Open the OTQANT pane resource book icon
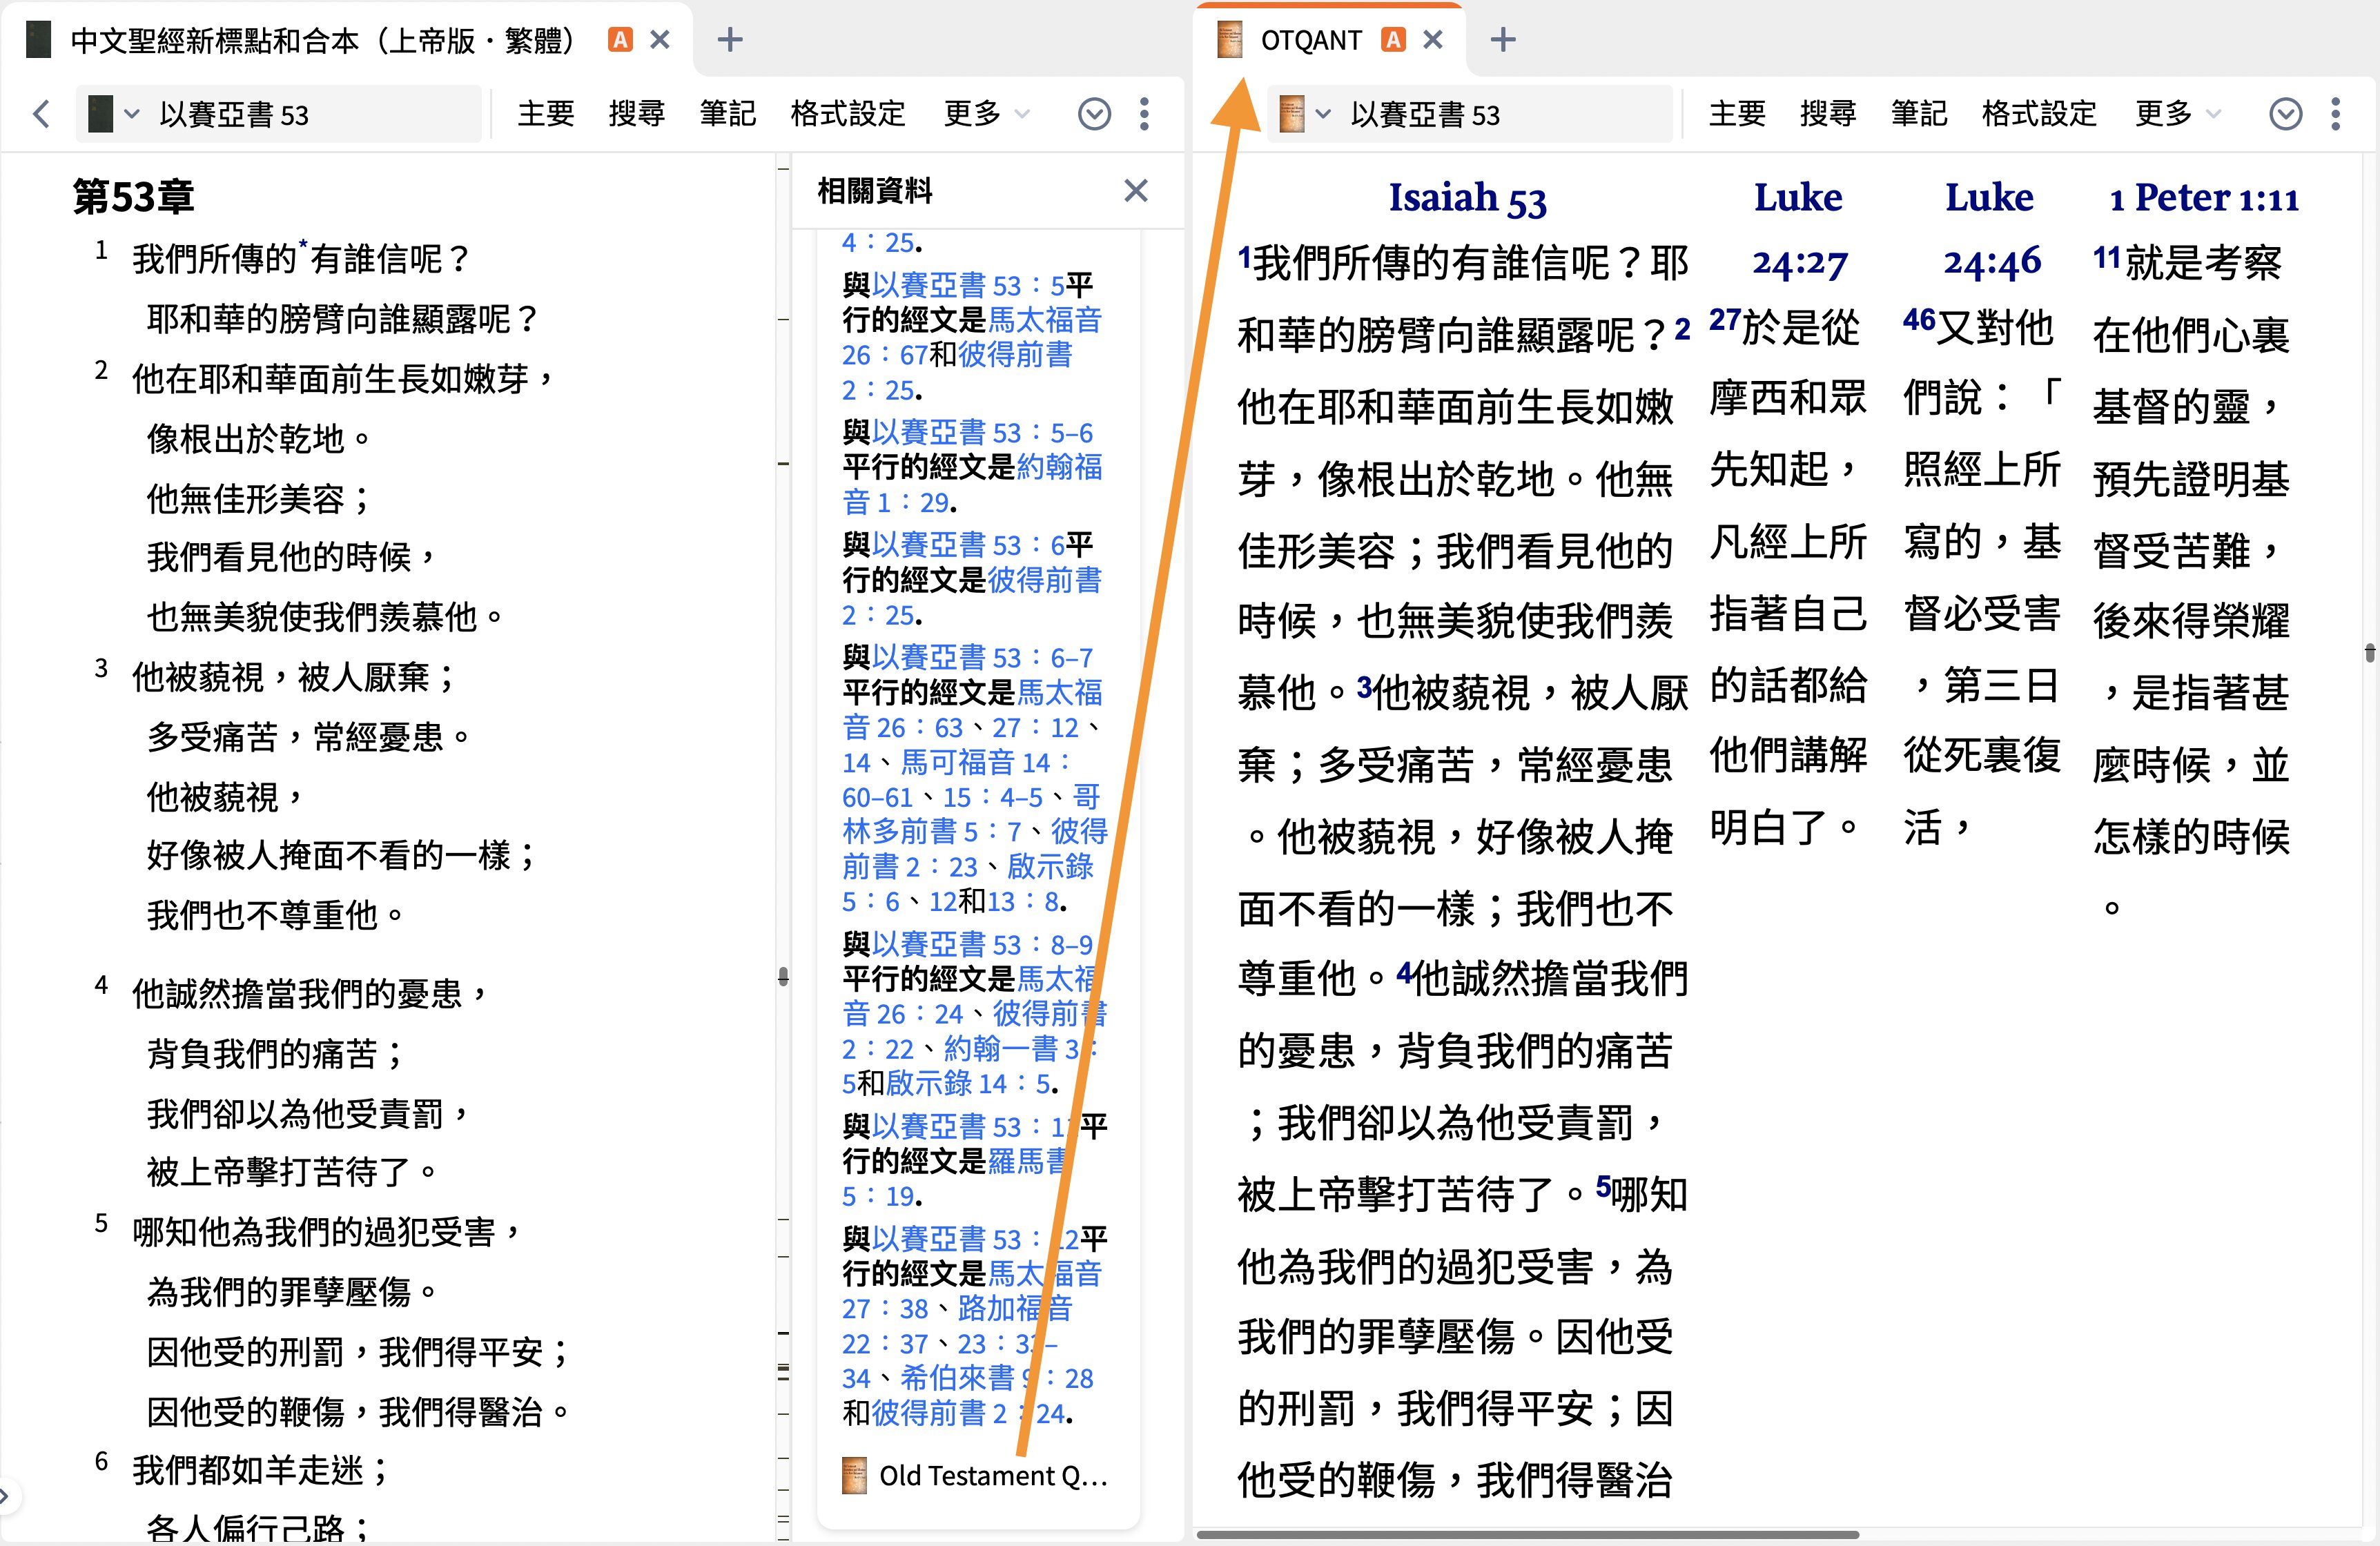The height and width of the screenshot is (1546, 2380). [x=1292, y=114]
